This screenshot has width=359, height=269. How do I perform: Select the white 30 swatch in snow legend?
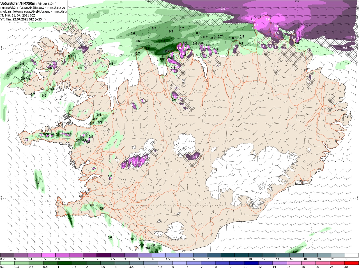pyautogui.click(x=352, y=255)
